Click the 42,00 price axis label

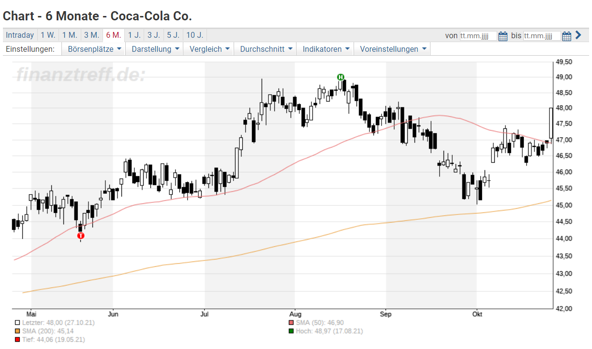tap(564, 308)
